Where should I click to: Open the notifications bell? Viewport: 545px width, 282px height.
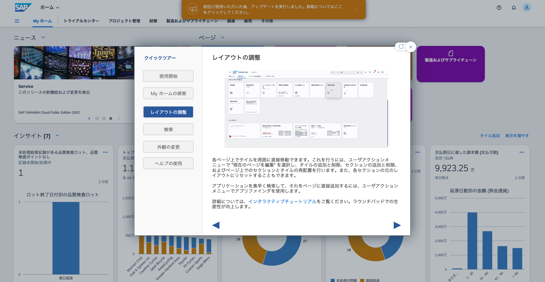point(514,8)
